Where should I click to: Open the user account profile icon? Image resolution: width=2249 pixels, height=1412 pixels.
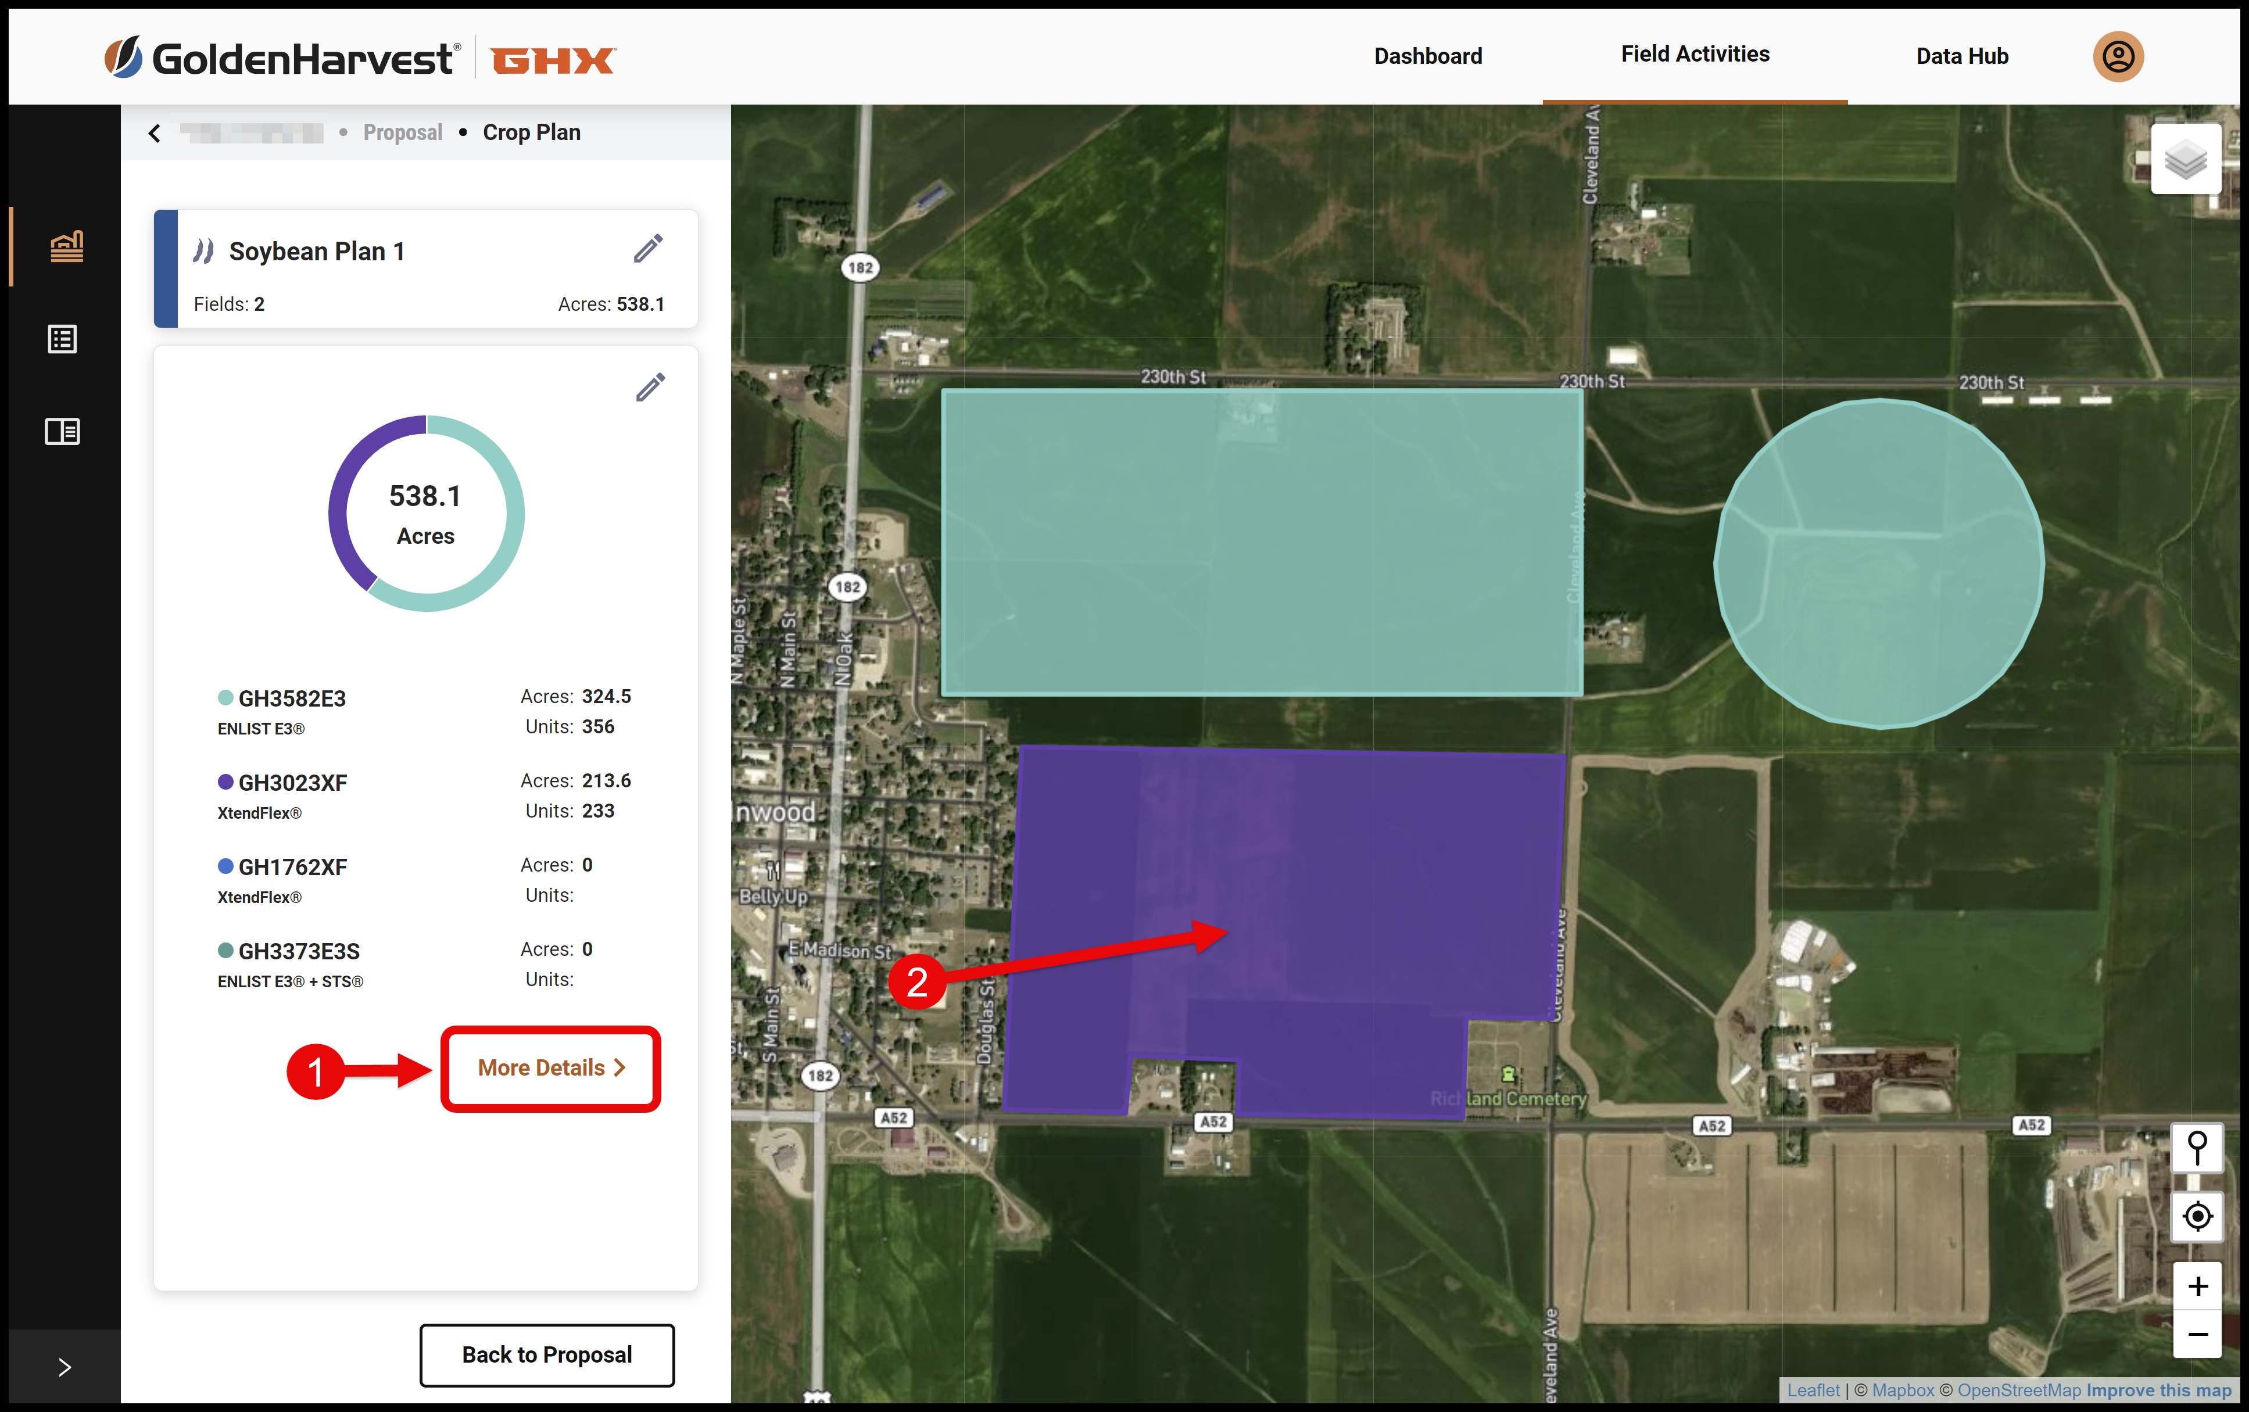[2117, 57]
